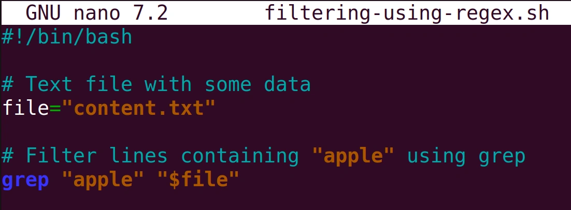Click the orange "apple" inside the comment
Screen dimensions: 571x210
[353, 156]
